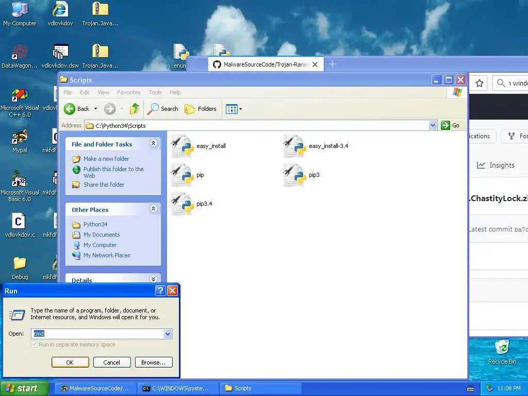528x396 pixels.
Task: Click Cancel in the Run dialog
Action: 112,362
